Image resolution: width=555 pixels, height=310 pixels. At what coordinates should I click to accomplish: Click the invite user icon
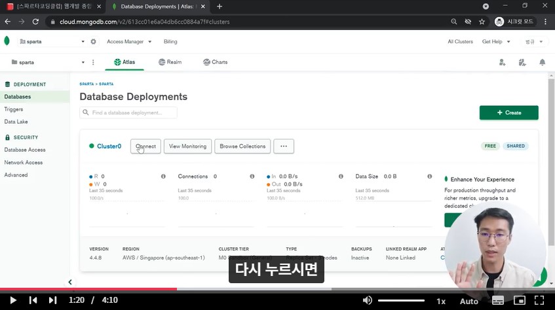click(x=502, y=63)
